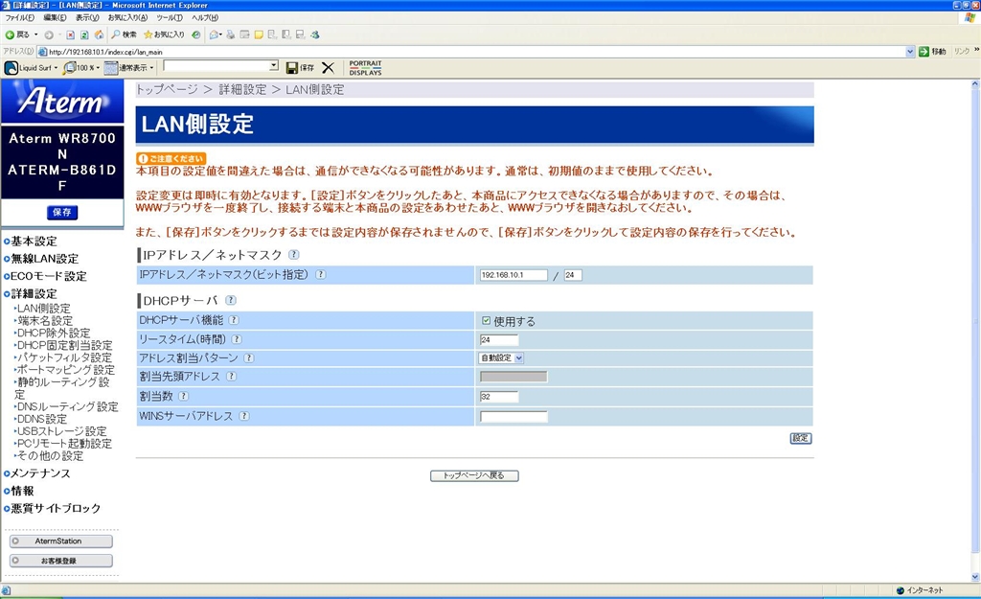This screenshot has width=981, height=599.
Task: Open the ツール(T) menu
Action: (x=170, y=18)
